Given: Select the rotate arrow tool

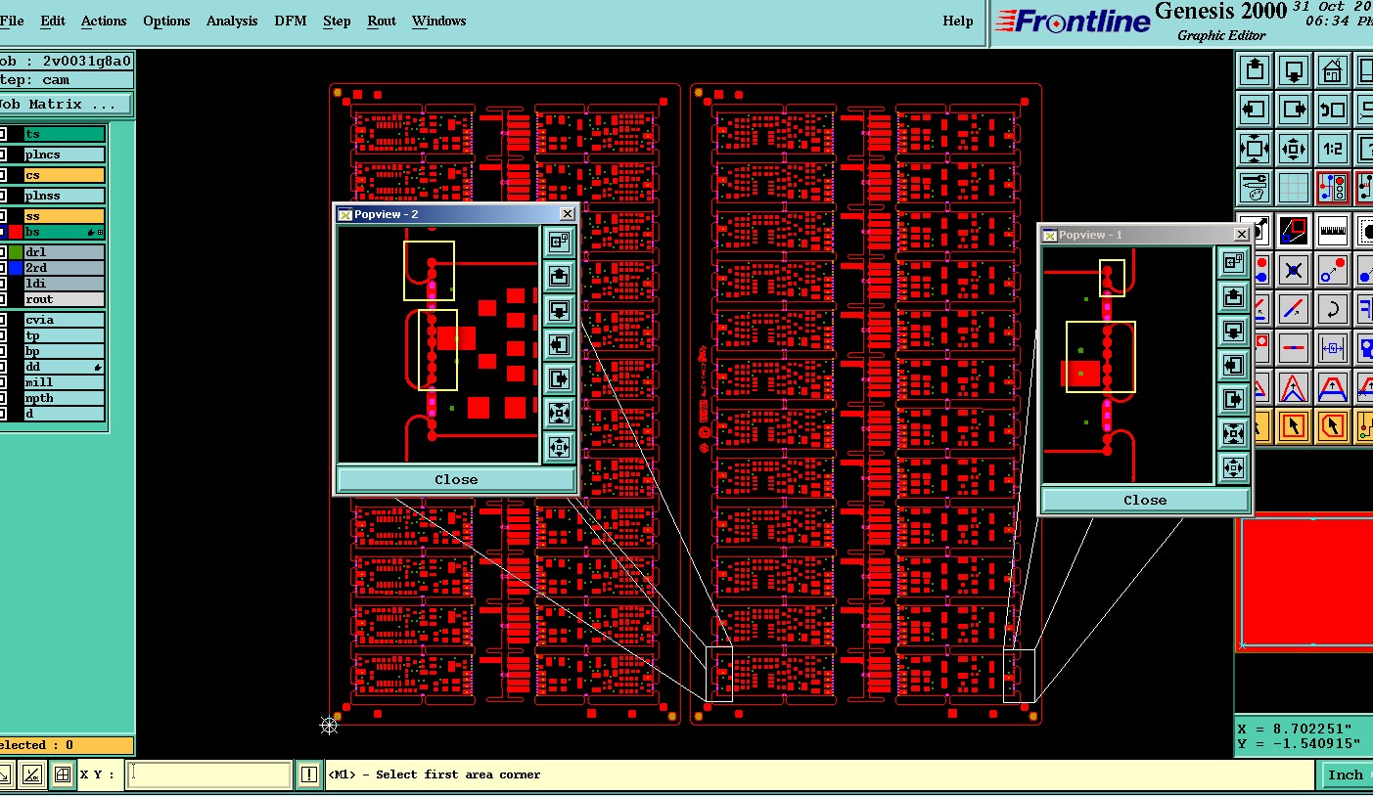Looking at the screenshot, I should (1332, 309).
